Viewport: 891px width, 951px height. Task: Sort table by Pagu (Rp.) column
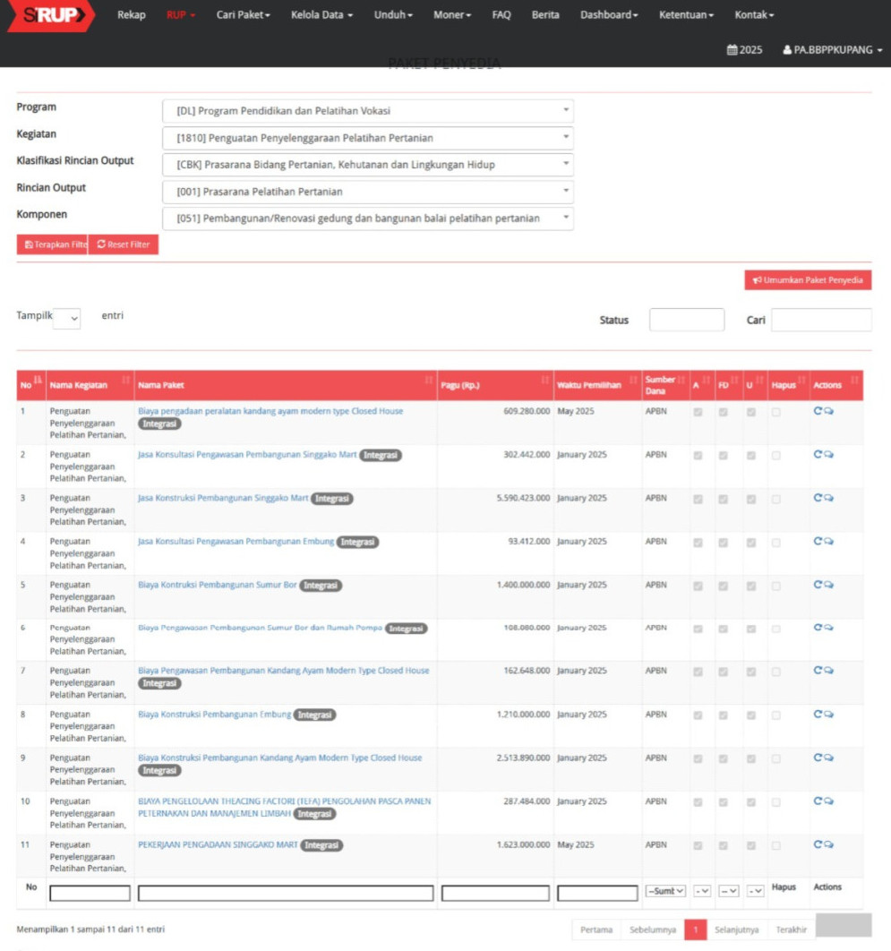(x=495, y=385)
